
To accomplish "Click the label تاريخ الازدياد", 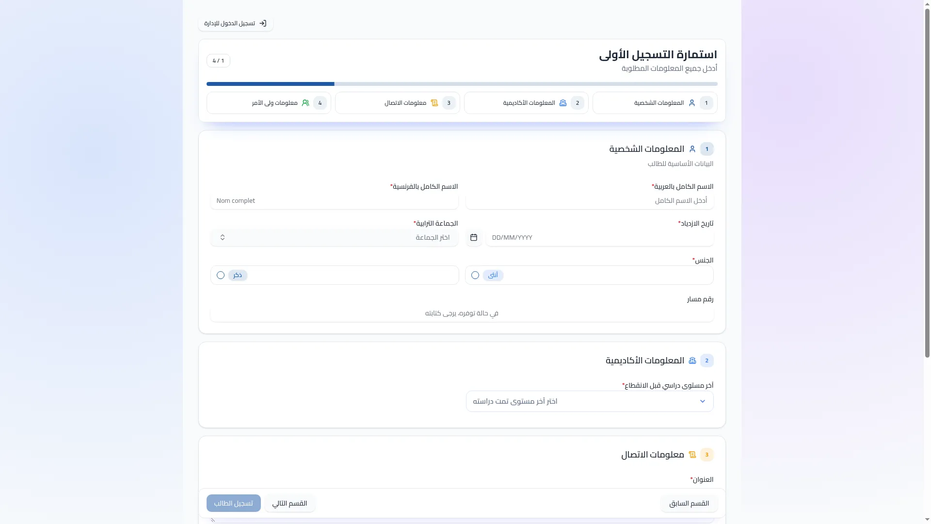I will (696, 223).
